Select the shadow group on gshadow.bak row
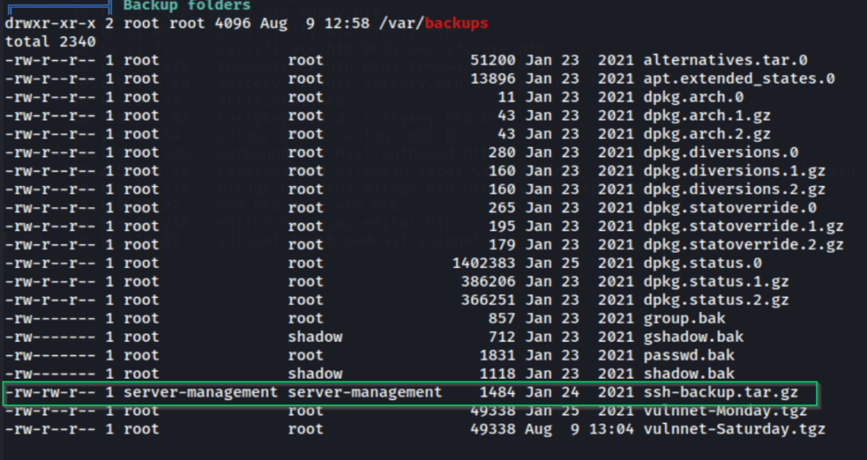Screen dimensions: 867x460 tap(315, 337)
